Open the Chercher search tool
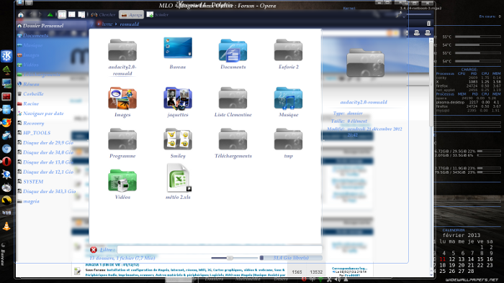 pos(103,15)
